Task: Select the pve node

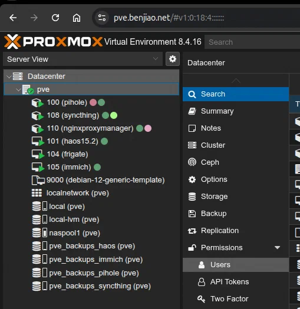Action: (x=91, y=89)
